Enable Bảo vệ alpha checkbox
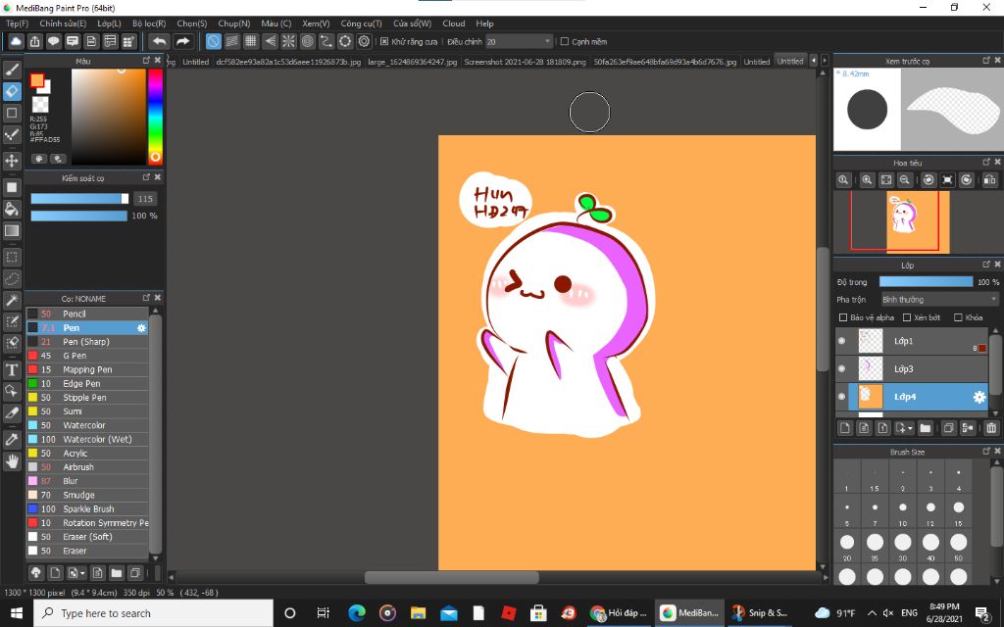Screen dimensions: 1004x627 (x=842, y=317)
